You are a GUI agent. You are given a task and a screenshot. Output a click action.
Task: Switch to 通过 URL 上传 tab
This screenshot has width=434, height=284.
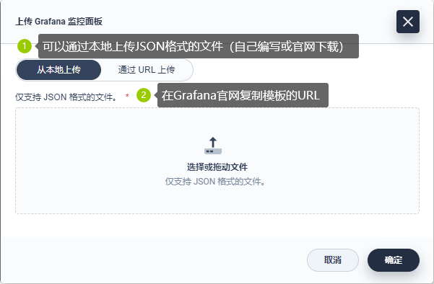(147, 70)
